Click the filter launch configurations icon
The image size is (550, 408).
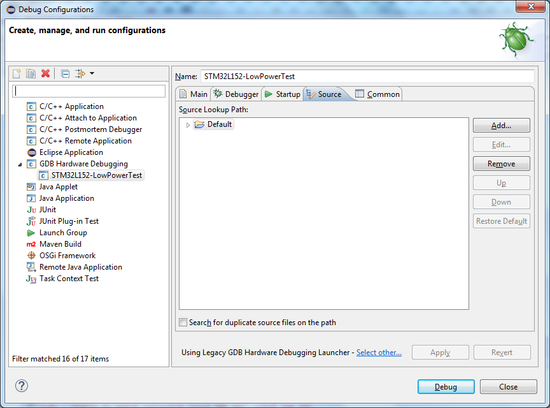click(80, 73)
